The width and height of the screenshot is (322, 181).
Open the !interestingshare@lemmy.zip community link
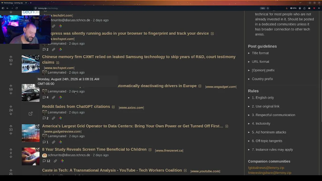click(269, 173)
